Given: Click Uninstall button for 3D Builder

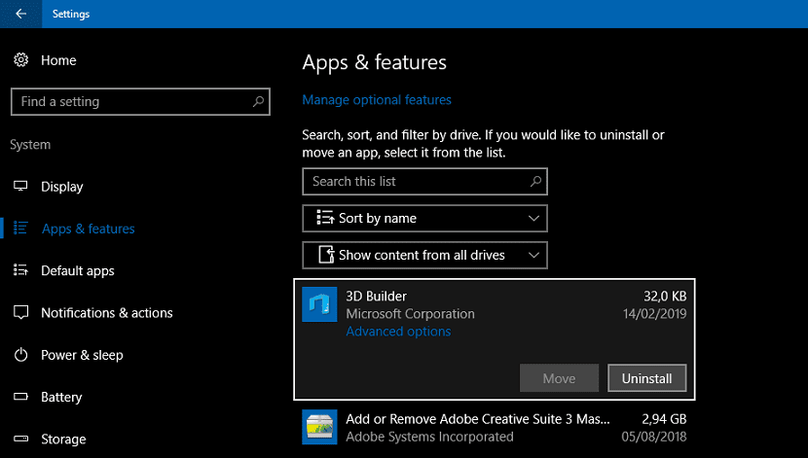Looking at the screenshot, I should (x=646, y=378).
